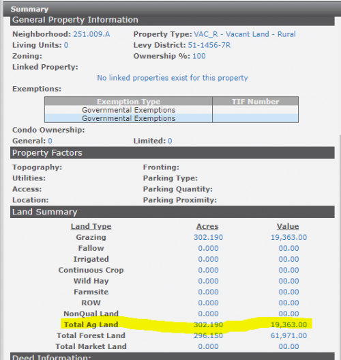
Task: Click the Exemption Type column header
Action: pyautogui.click(x=129, y=102)
